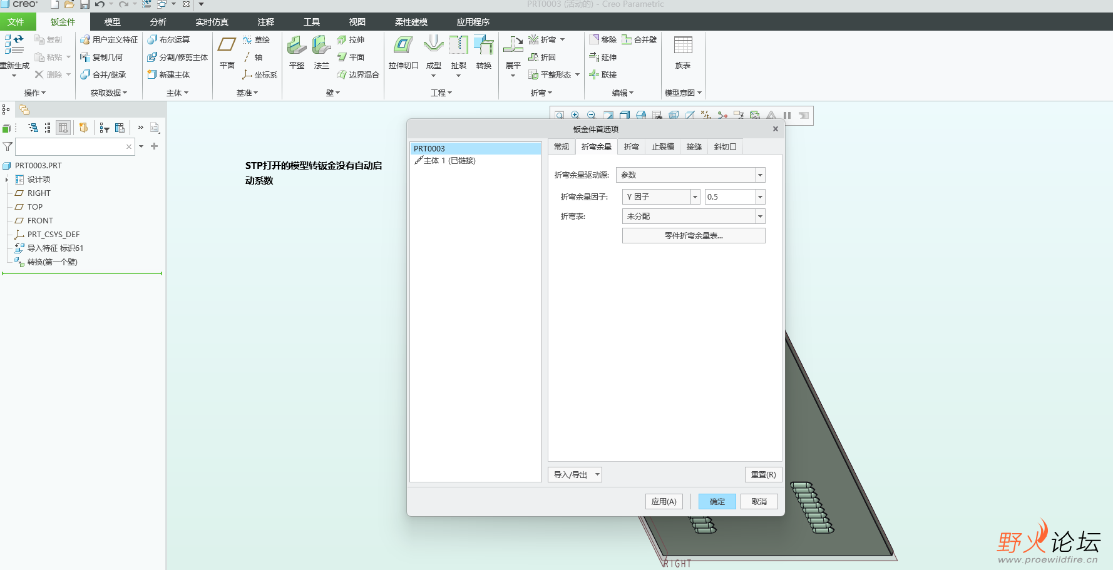Click the model tree search input field

pos(70,146)
